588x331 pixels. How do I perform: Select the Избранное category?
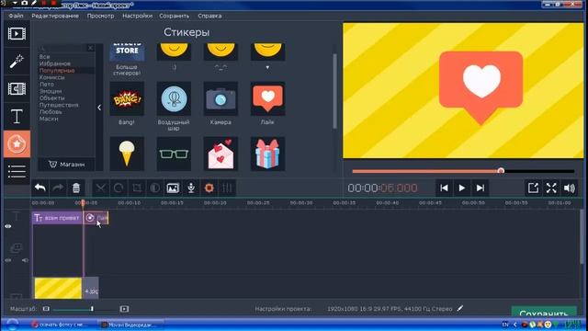pyautogui.click(x=55, y=63)
